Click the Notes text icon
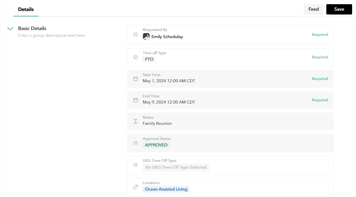This screenshot has width=356, height=197. 136,121
